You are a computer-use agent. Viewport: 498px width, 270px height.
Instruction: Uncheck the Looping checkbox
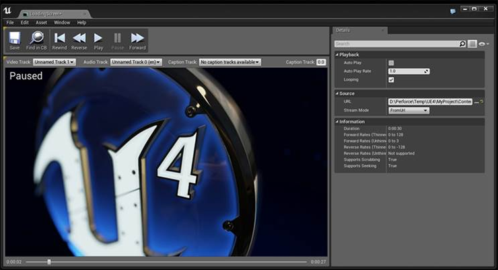(391, 79)
